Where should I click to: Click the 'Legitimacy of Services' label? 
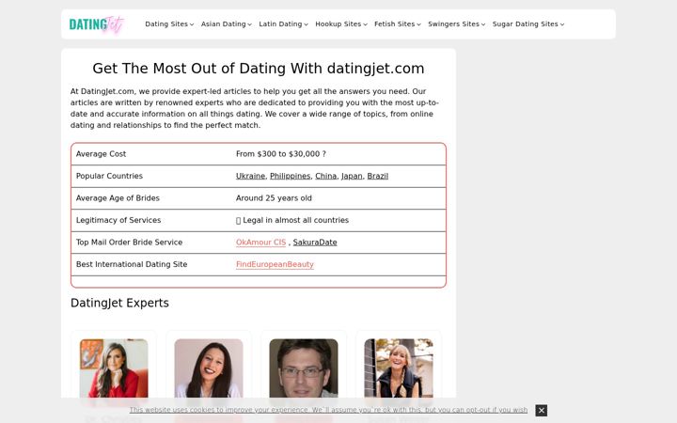(x=118, y=220)
